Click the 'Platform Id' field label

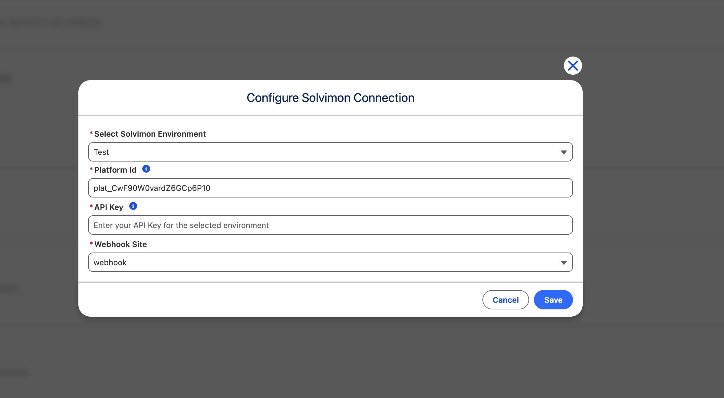115,170
